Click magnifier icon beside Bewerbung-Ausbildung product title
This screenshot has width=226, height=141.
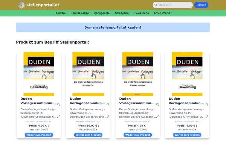(157, 105)
